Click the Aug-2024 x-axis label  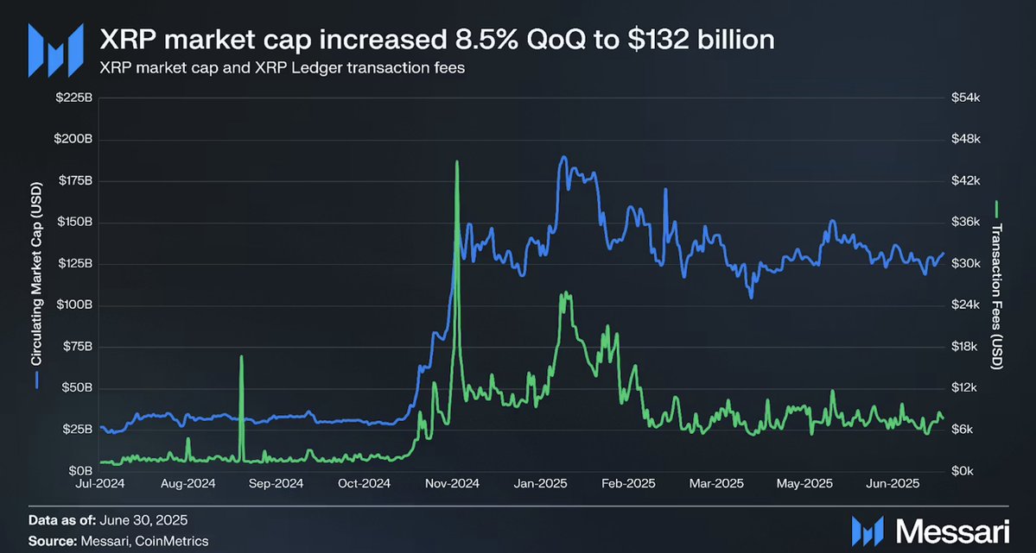point(187,484)
